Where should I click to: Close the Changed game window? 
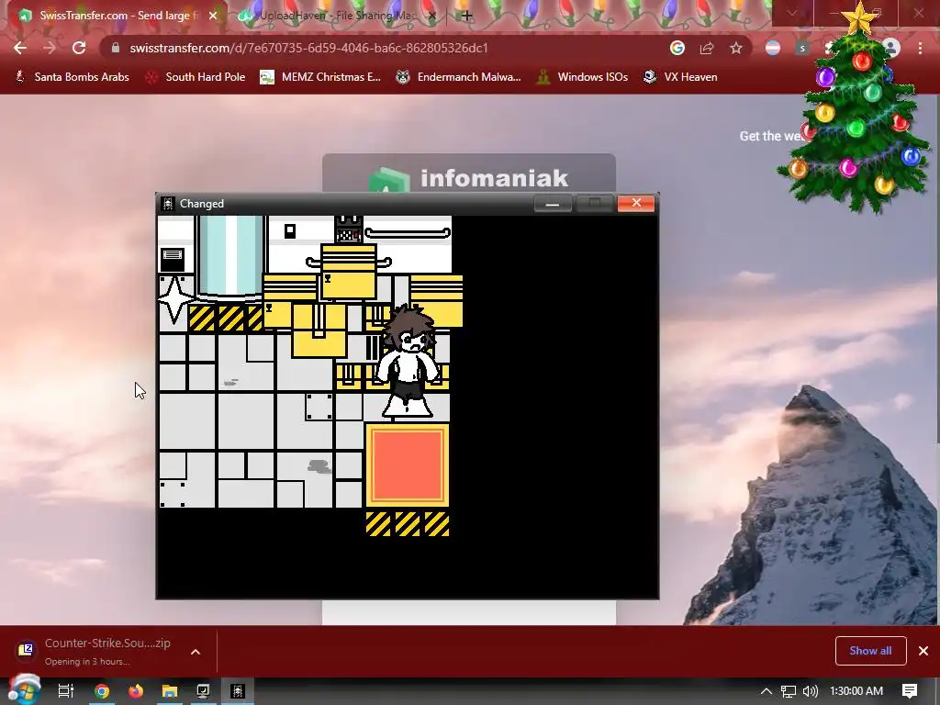636,203
